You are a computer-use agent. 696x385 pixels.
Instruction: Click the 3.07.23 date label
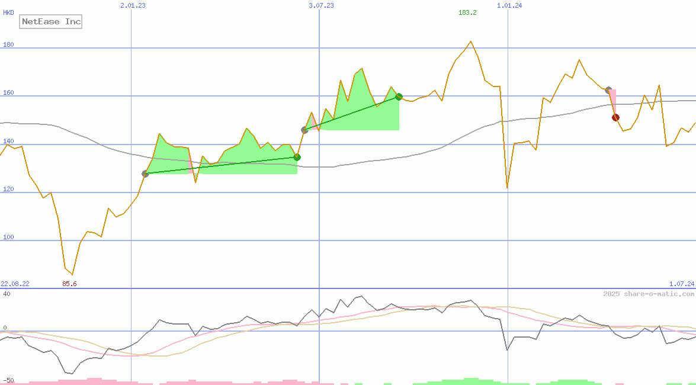point(321,5)
